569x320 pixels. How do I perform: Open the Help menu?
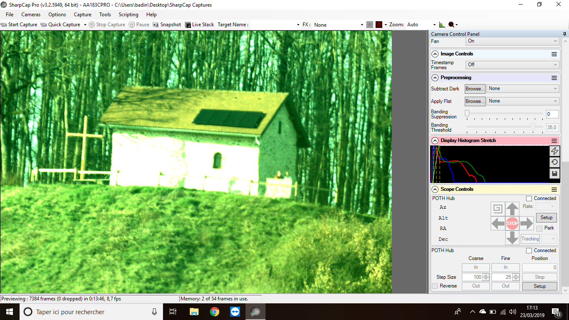(152, 15)
